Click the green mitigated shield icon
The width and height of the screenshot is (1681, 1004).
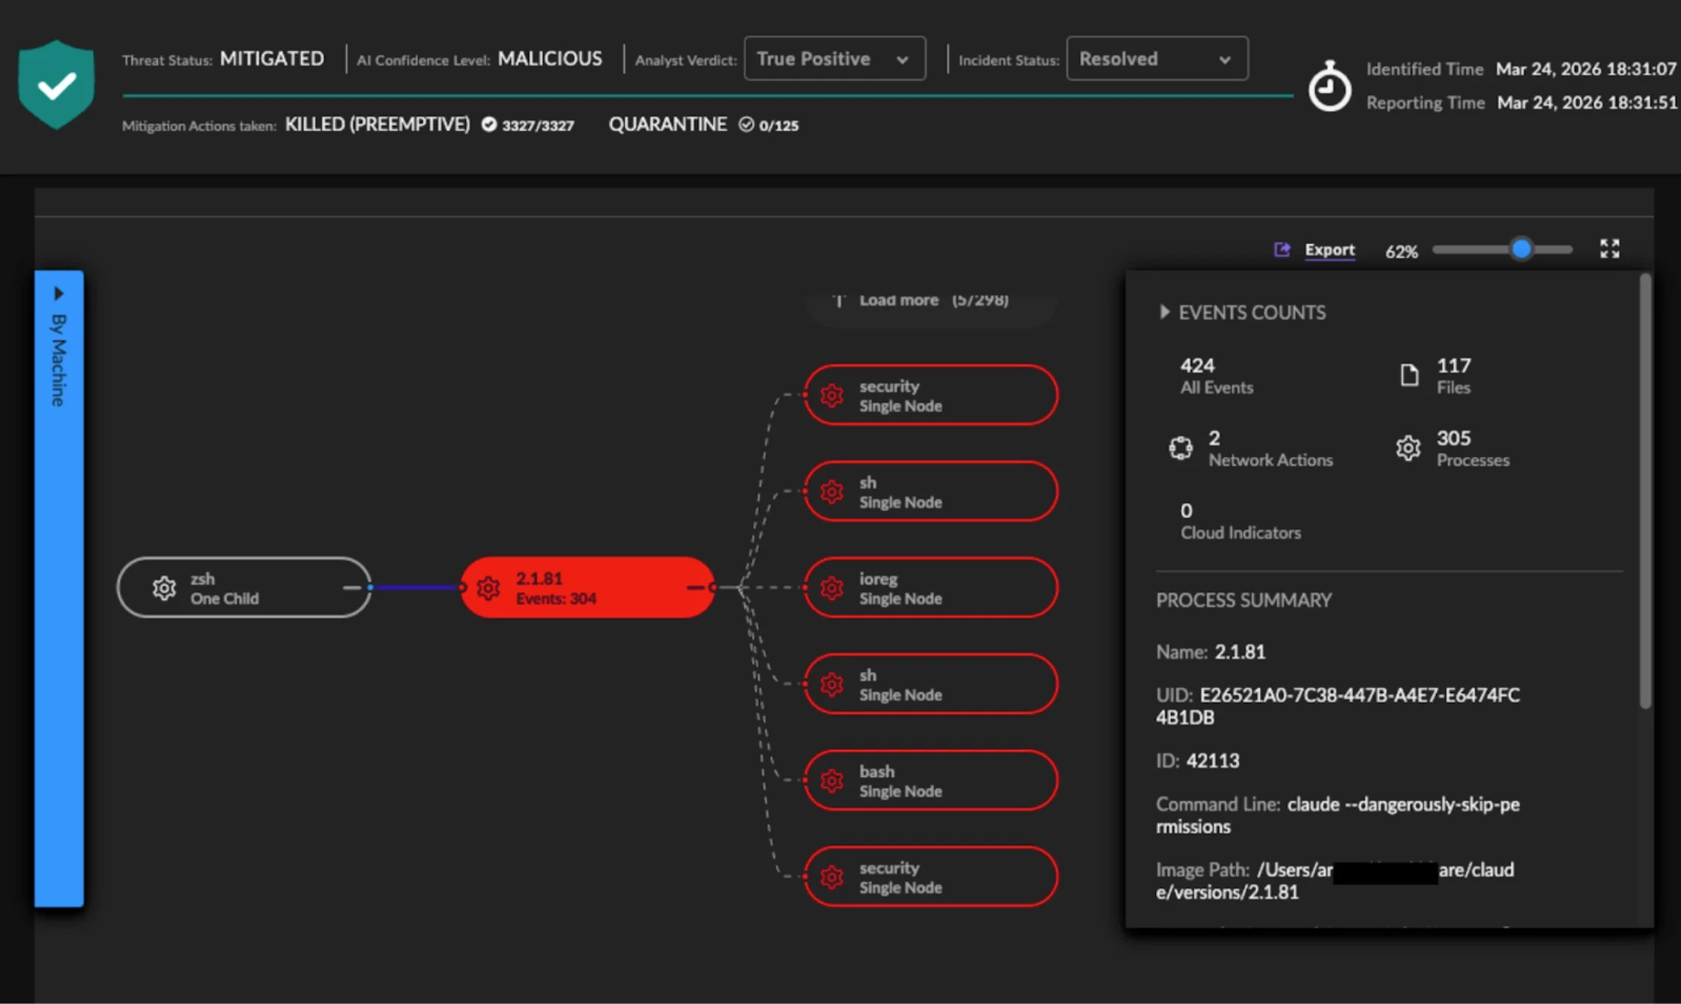pos(57,85)
